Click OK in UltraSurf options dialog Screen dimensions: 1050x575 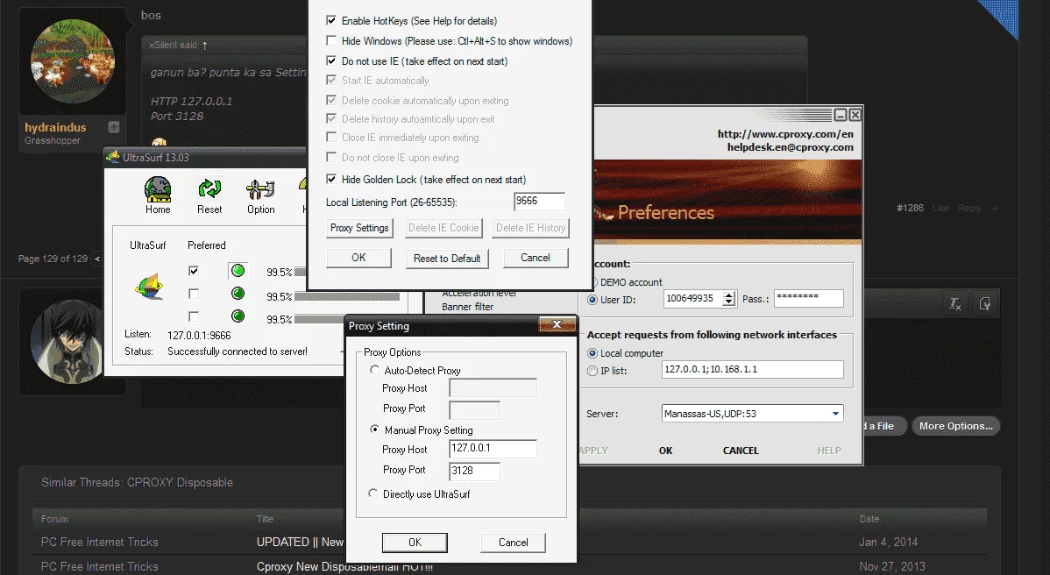[359, 258]
